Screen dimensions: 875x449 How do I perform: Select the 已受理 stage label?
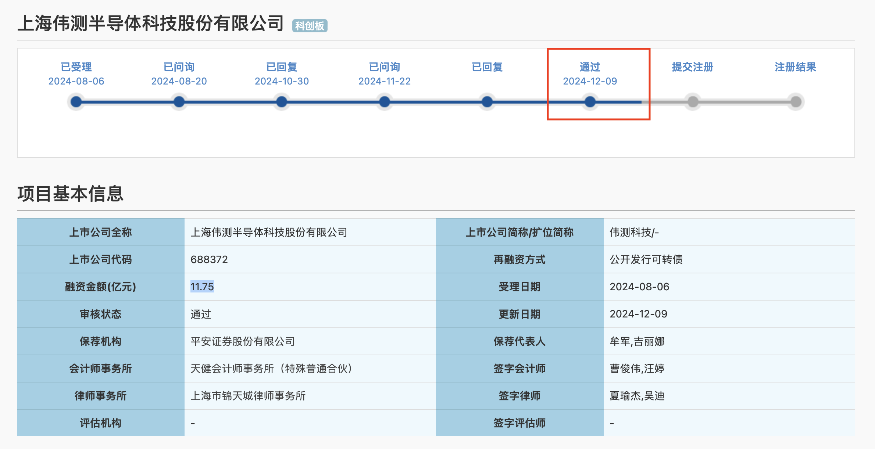tap(76, 67)
